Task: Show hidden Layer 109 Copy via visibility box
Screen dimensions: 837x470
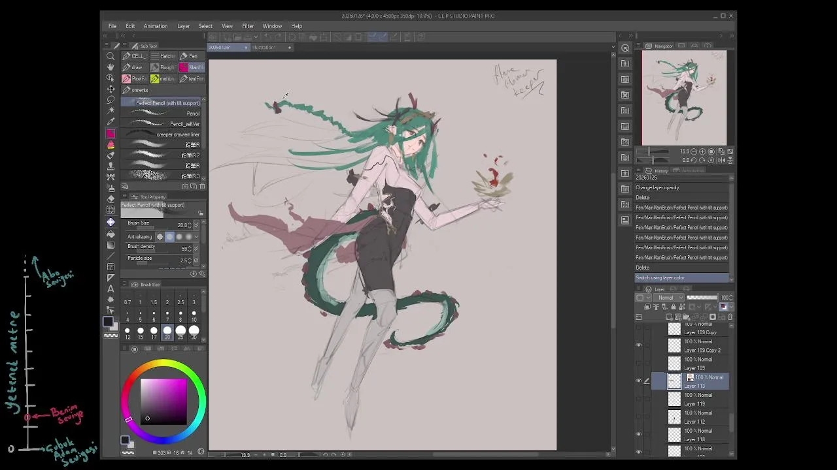Action: [639, 328]
